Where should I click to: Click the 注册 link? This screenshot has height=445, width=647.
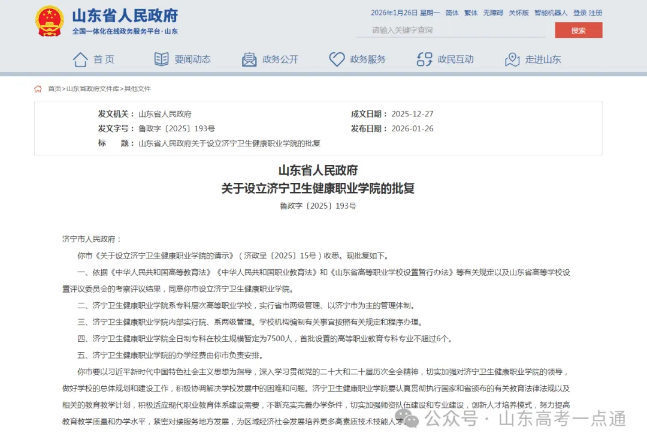[x=595, y=13]
